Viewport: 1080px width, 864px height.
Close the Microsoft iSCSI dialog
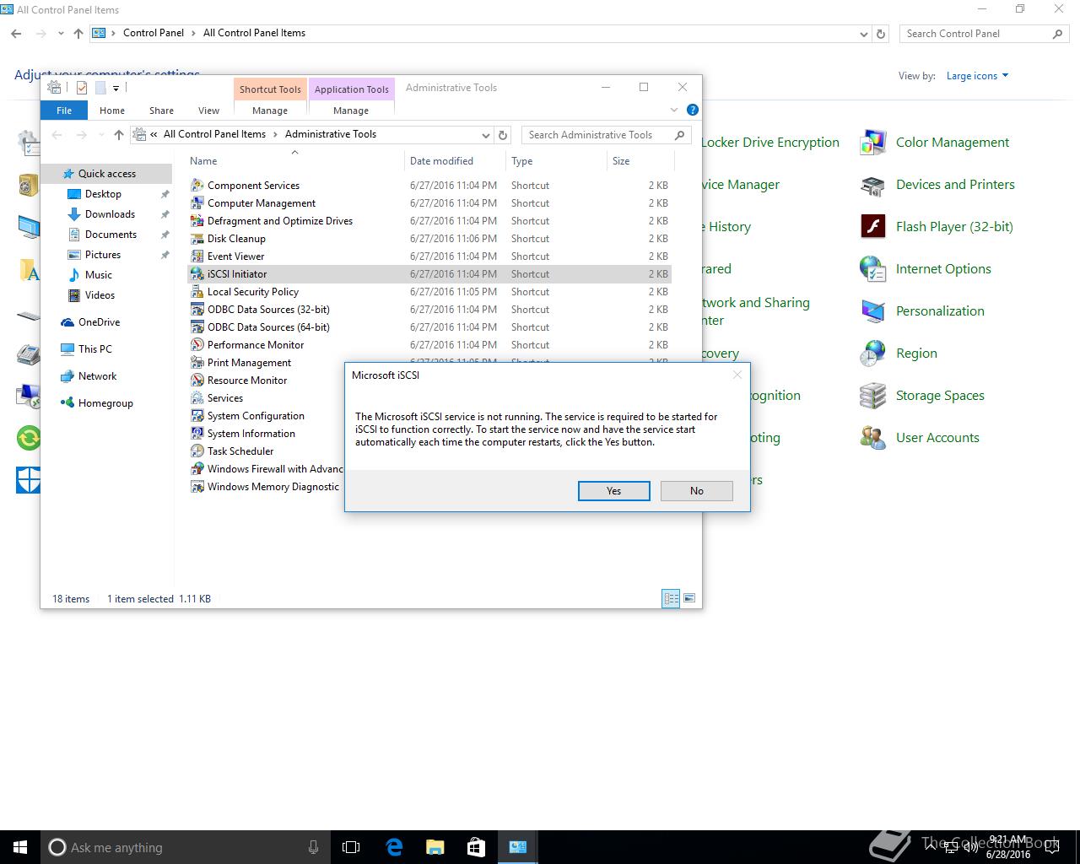click(737, 375)
